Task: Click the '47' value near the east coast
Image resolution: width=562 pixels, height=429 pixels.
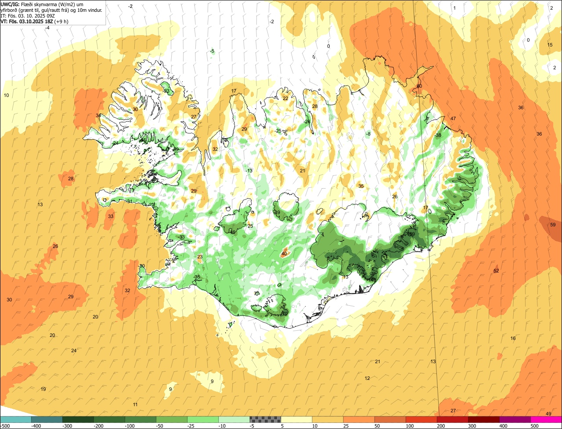Action: pos(453,119)
